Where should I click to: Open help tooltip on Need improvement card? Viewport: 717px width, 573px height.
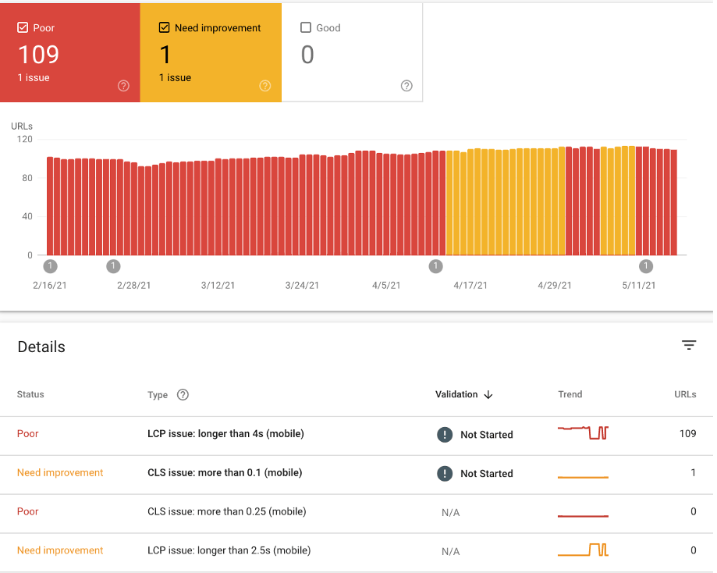(264, 86)
